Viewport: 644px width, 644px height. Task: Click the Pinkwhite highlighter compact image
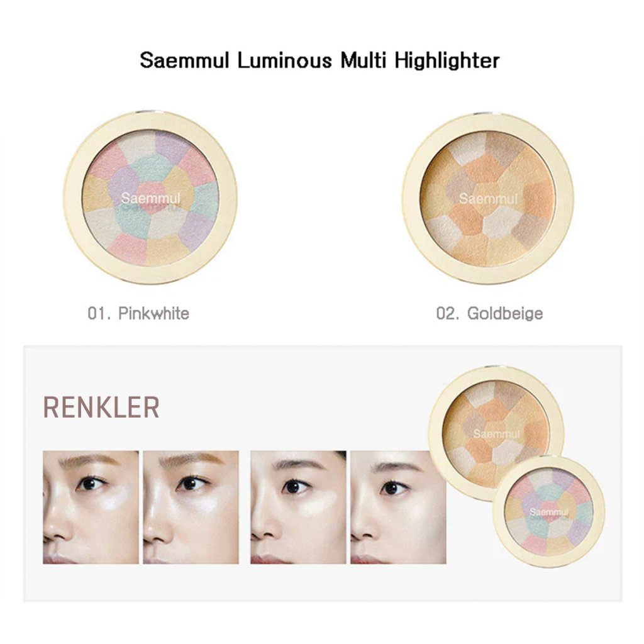(x=150, y=197)
